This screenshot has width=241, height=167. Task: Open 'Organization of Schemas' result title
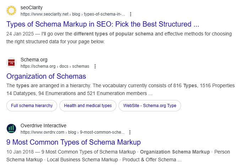pos(46,76)
